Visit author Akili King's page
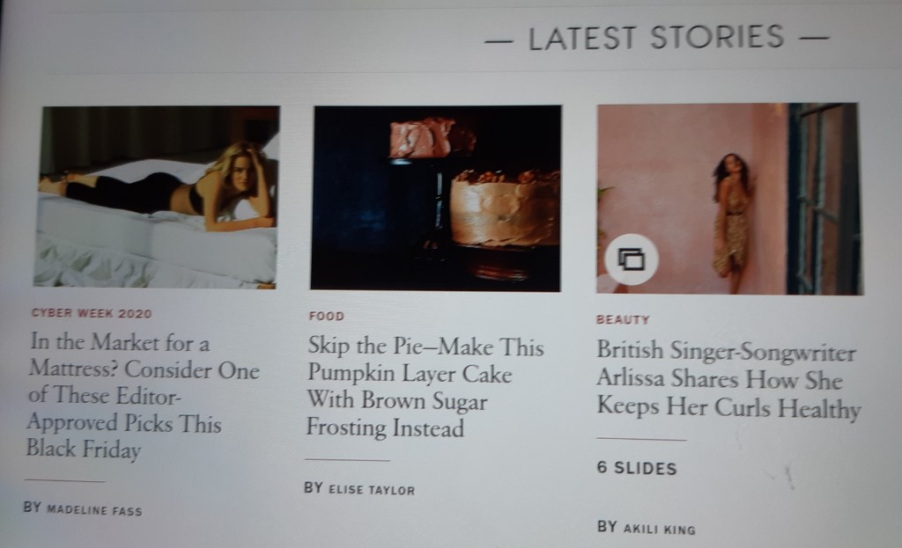Viewport: 902px width, 548px height. point(659,529)
